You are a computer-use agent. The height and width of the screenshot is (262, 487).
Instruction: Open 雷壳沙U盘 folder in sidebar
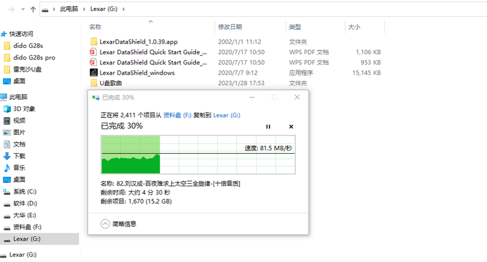click(27, 69)
